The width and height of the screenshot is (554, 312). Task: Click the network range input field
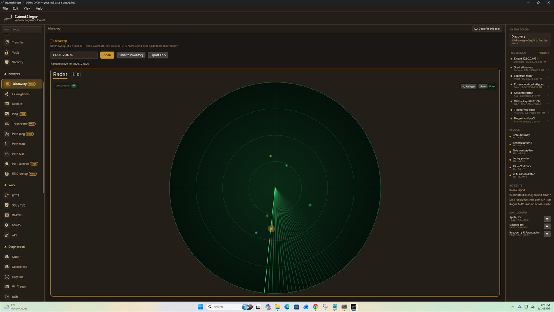(74, 55)
